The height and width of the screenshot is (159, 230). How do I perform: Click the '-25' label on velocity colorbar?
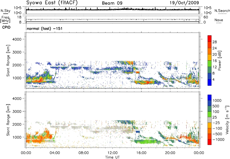pyautogui.click(x=216, y=123)
